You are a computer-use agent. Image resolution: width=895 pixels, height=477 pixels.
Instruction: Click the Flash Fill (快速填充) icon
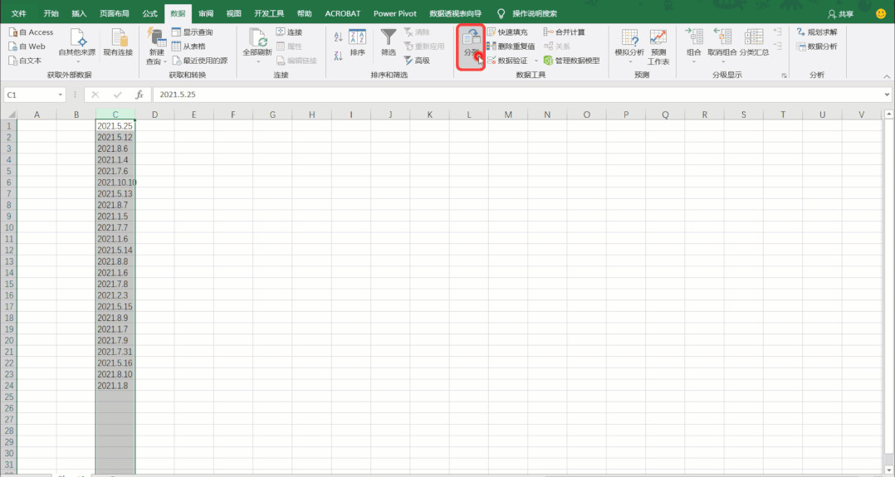tap(492, 32)
